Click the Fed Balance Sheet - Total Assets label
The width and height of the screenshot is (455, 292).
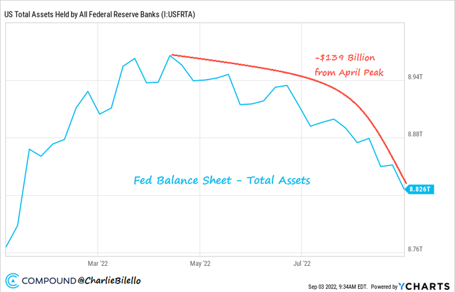click(x=221, y=180)
